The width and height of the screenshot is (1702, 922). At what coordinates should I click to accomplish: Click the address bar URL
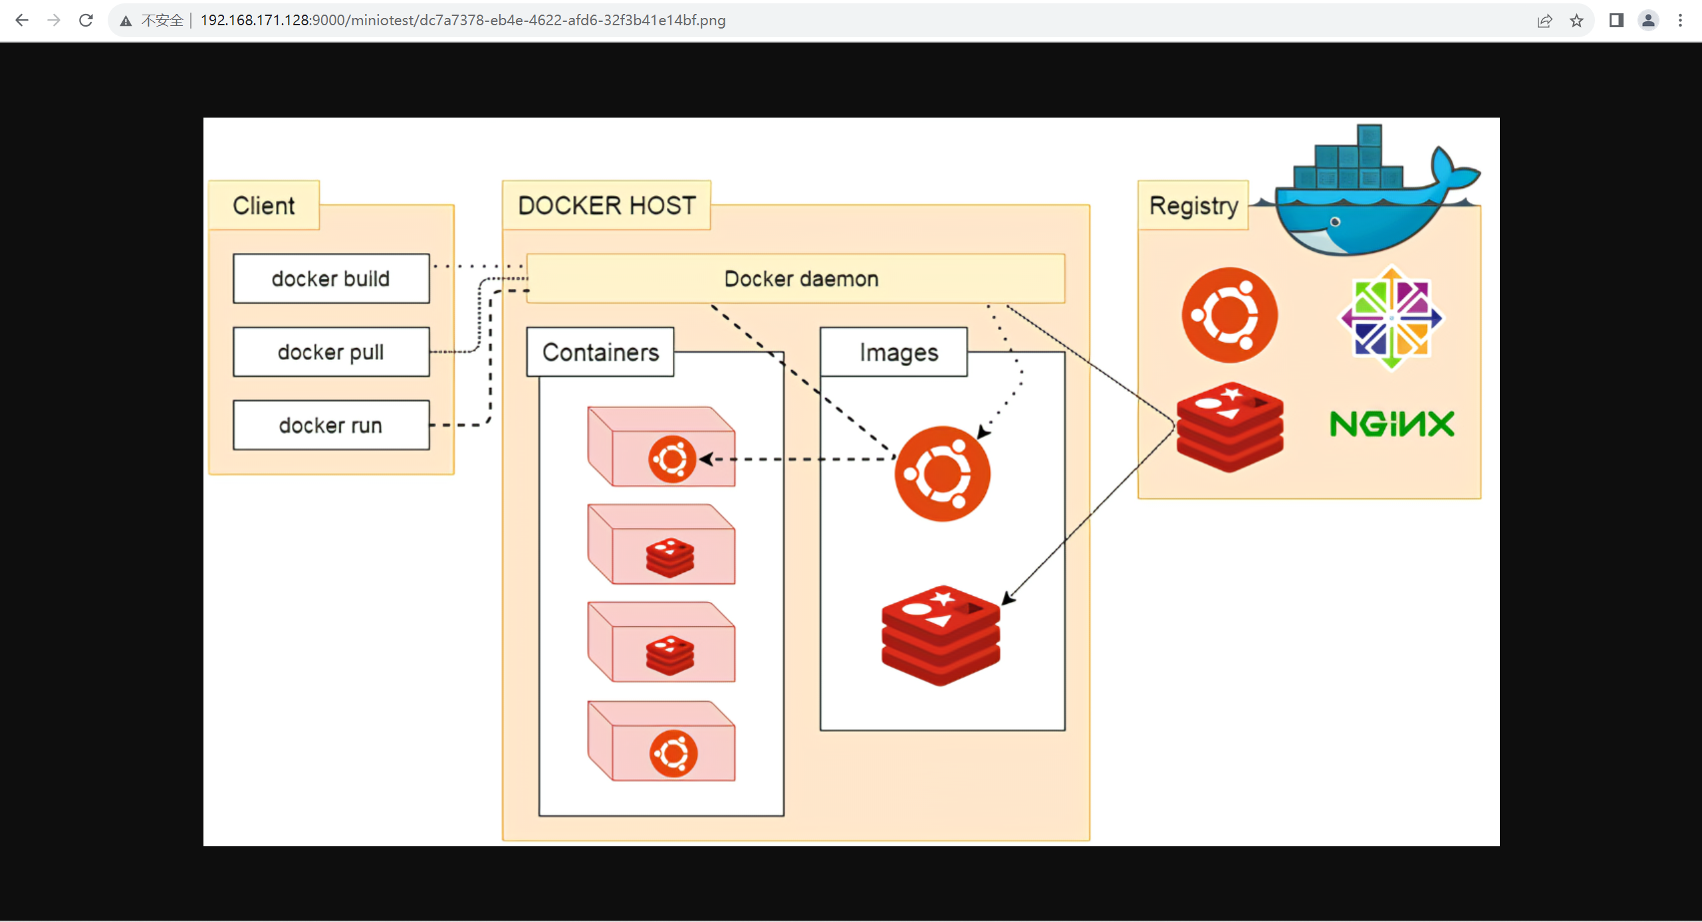coord(463,21)
